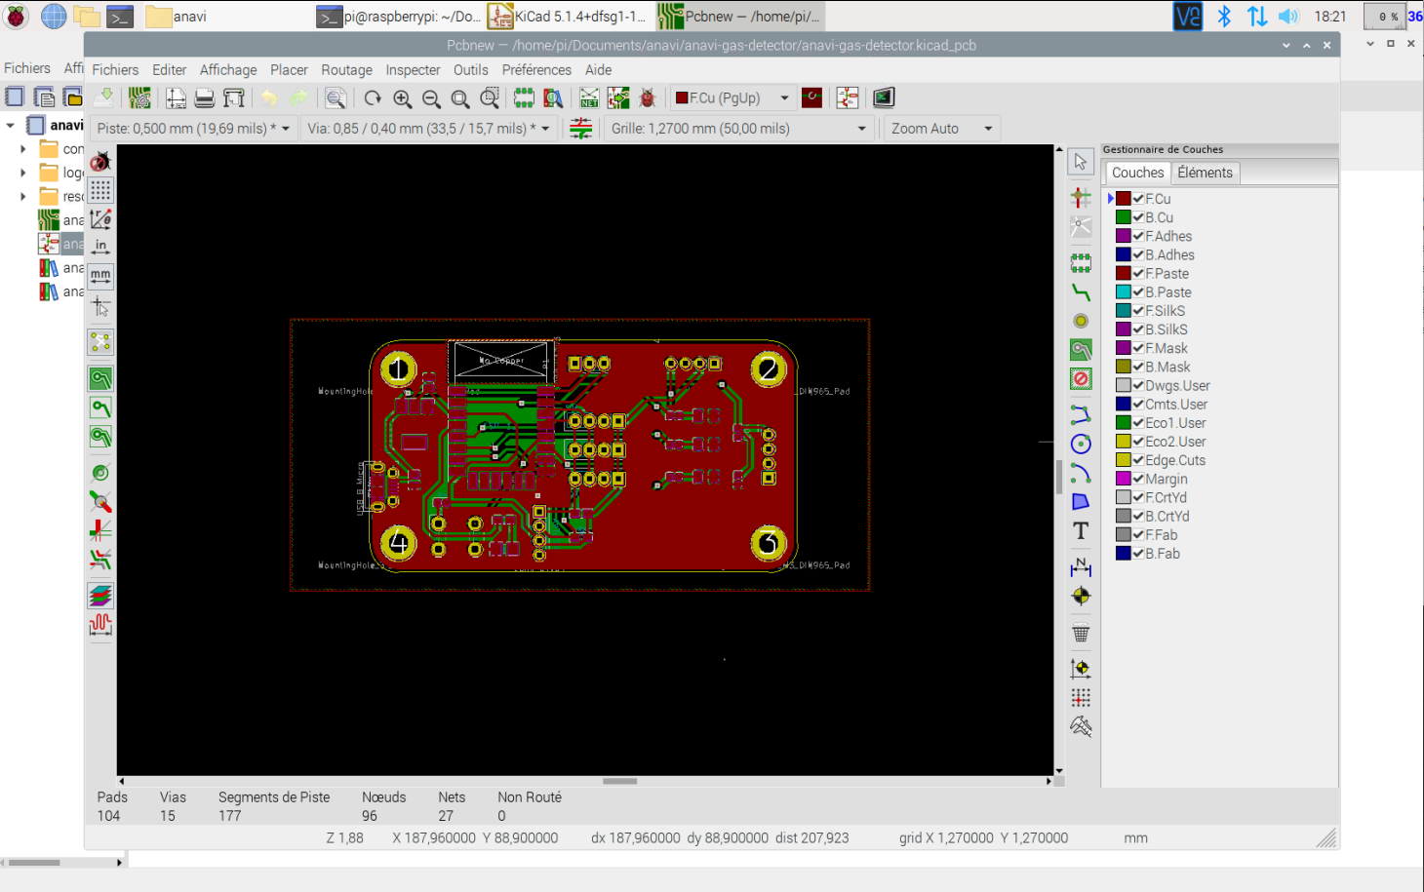
Task: Toggle ratsnest display icon
Action: [100, 342]
